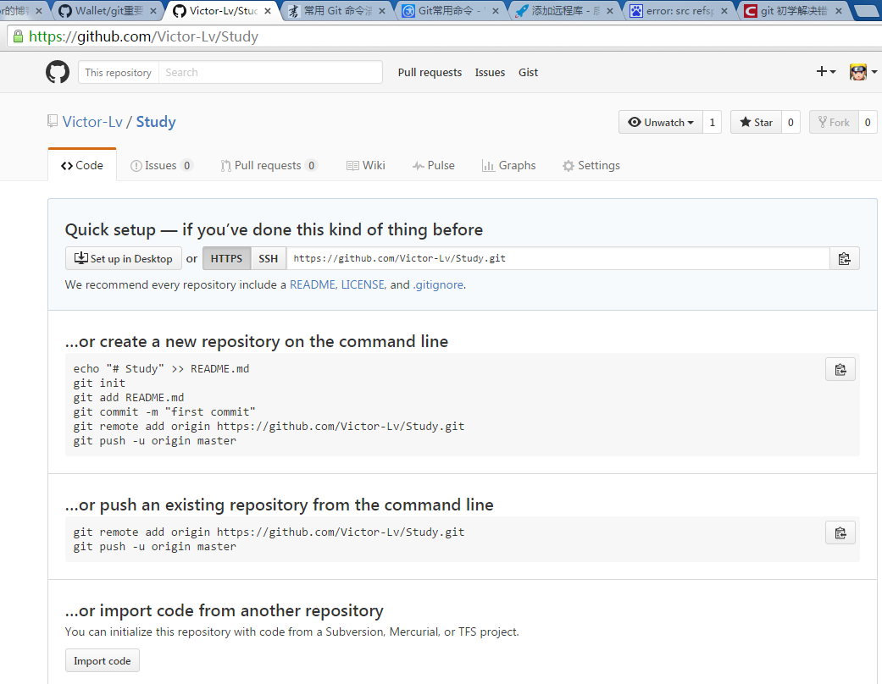Copy the push existing repository commands
This screenshot has width=882, height=684.
click(x=840, y=532)
